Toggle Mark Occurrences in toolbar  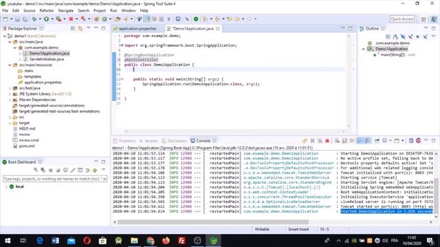pyautogui.click(x=146, y=19)
